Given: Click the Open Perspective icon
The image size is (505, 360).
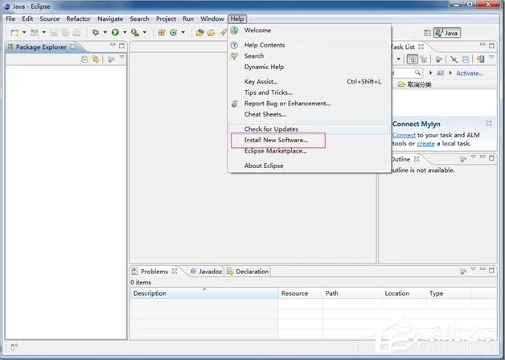Looking at the screenshot, I should (427, 33).
